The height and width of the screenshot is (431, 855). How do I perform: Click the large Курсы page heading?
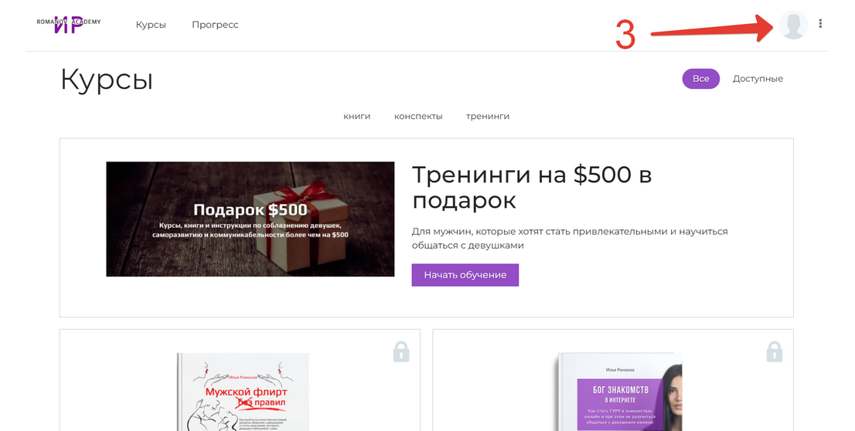click(x=107, y=80)
